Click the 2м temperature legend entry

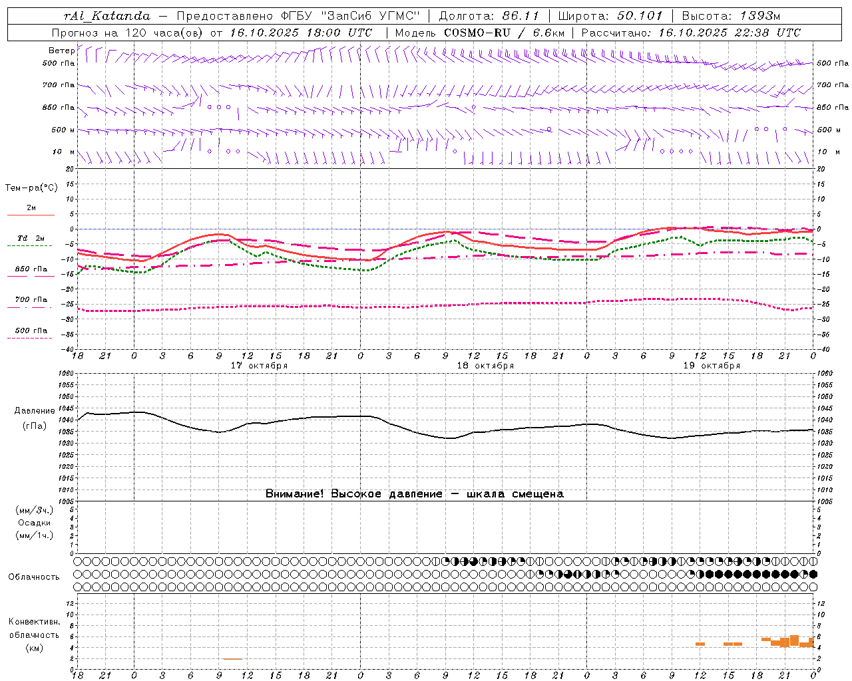point(31,208)
